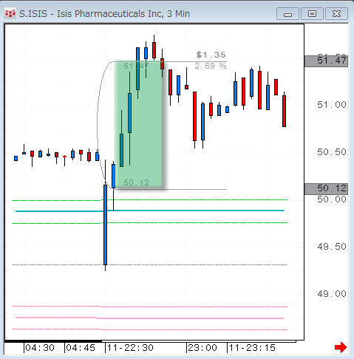This screenshot has width=354, height=359.
Task: Select the green measurement rectangle
Action: [x=139, y=125]
